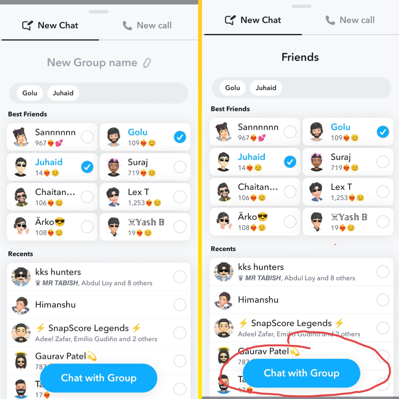Tap the New Group name field
The image size is (399, 399).
pos(99,63)
